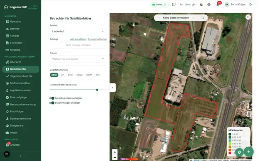Zoom in on the map
This screenshot has width=258, height=161.
pyautogui.click(x=115, y=152)
